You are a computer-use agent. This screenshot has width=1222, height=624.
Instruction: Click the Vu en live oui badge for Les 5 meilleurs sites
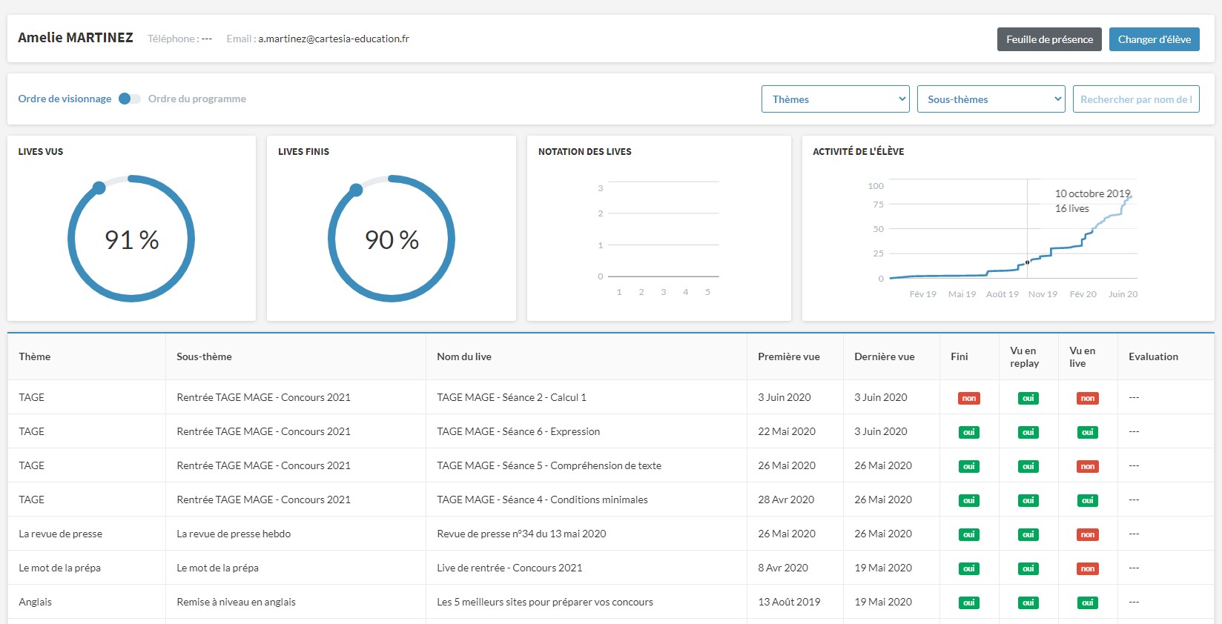tap(1088, 603)
